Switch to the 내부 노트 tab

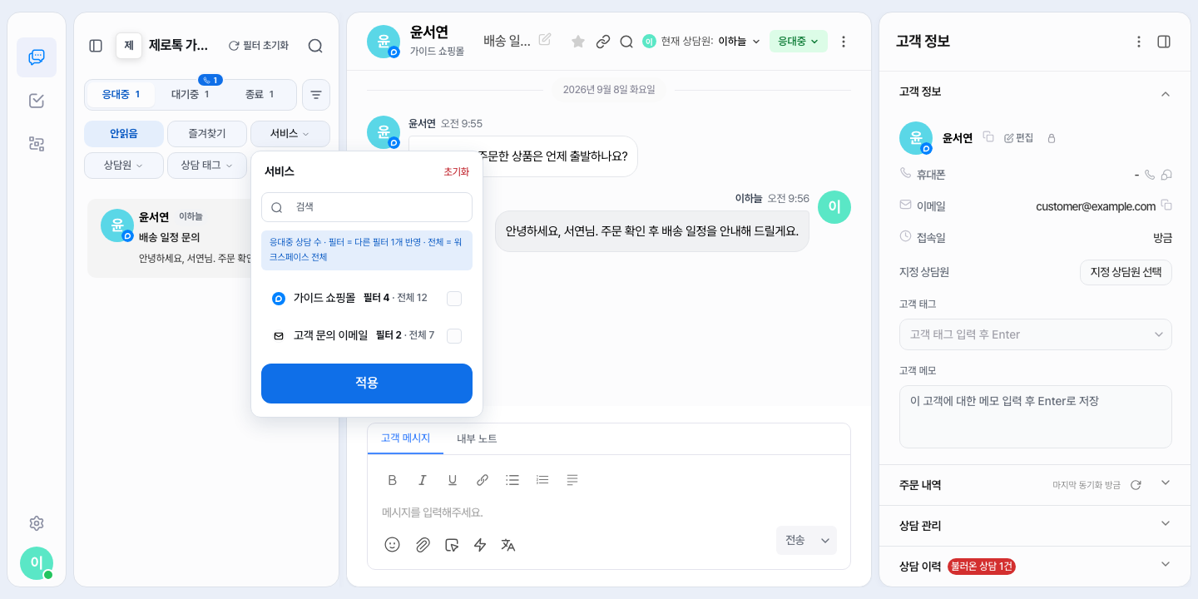[477, 438]
